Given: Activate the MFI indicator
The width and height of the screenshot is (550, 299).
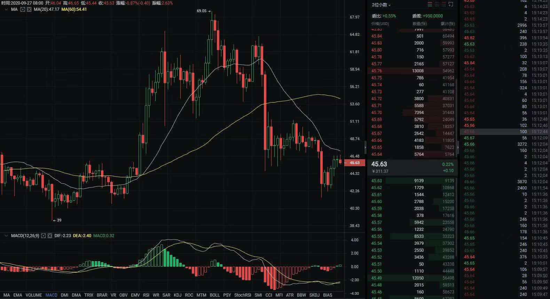Looking at the screenshot, I should tap(279, 295).
